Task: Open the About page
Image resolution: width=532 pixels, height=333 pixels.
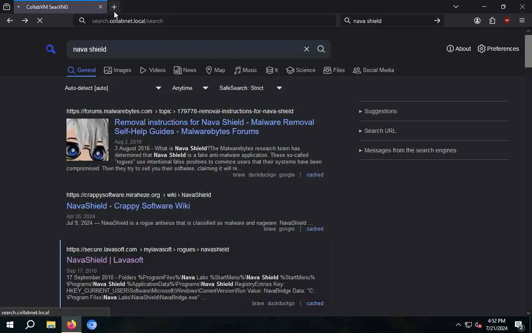Action: tap(459, 49)
